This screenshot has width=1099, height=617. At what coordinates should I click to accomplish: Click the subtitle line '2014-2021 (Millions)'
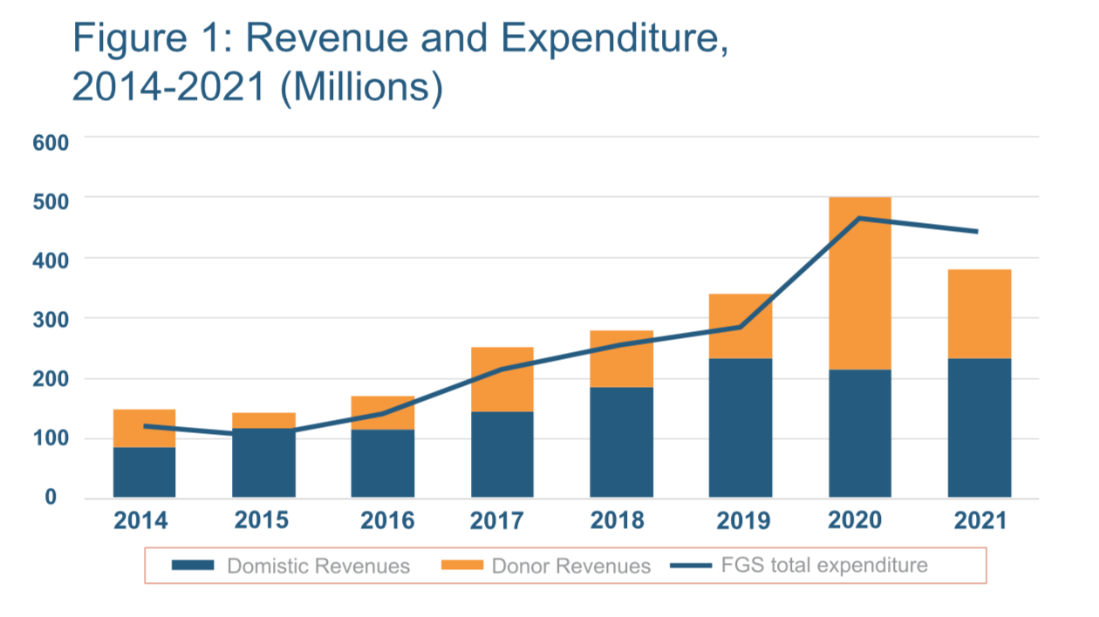tap(258, 90)
